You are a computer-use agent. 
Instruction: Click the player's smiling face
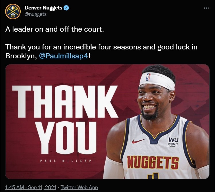152,102
